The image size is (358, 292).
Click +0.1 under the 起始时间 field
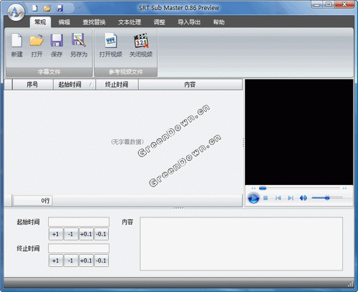click(x=86, y=234)
